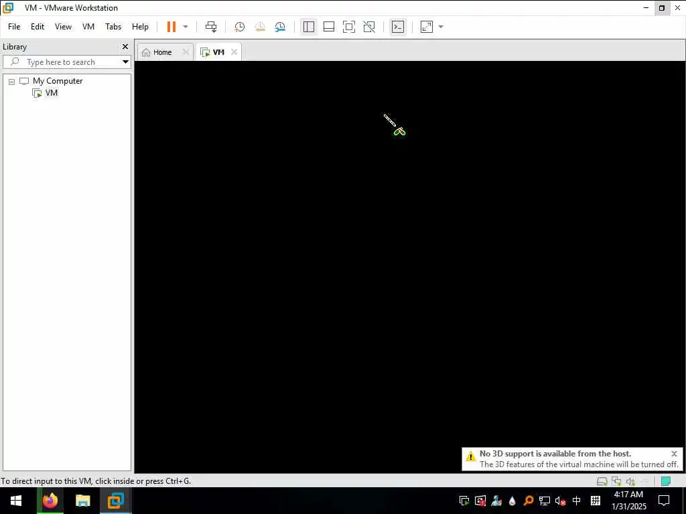Click the Pinyin input mode tray icon
Screen dimensions: 686x514
tap(595, 501)
